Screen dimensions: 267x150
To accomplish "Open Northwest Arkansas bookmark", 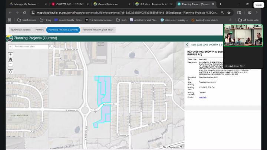I will (x=99, y=20).
